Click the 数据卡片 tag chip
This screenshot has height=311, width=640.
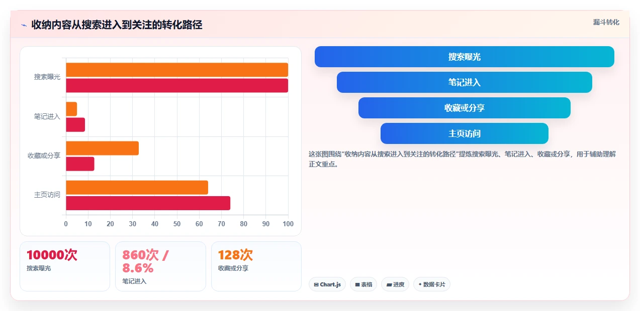(x=431, y=284)
